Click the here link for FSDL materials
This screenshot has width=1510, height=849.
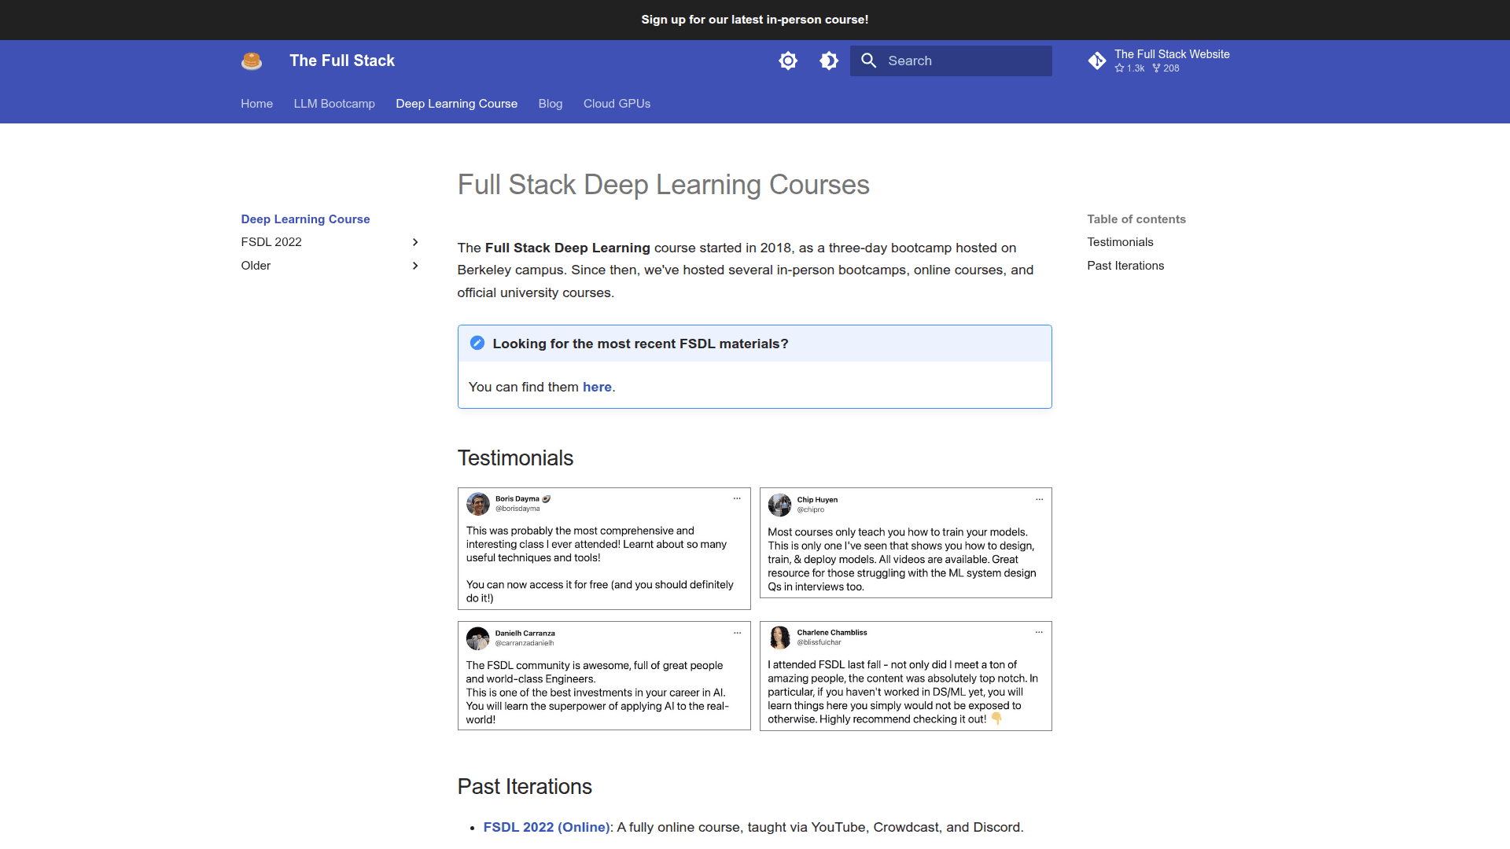pyautogui.click(x=598, y=387)
